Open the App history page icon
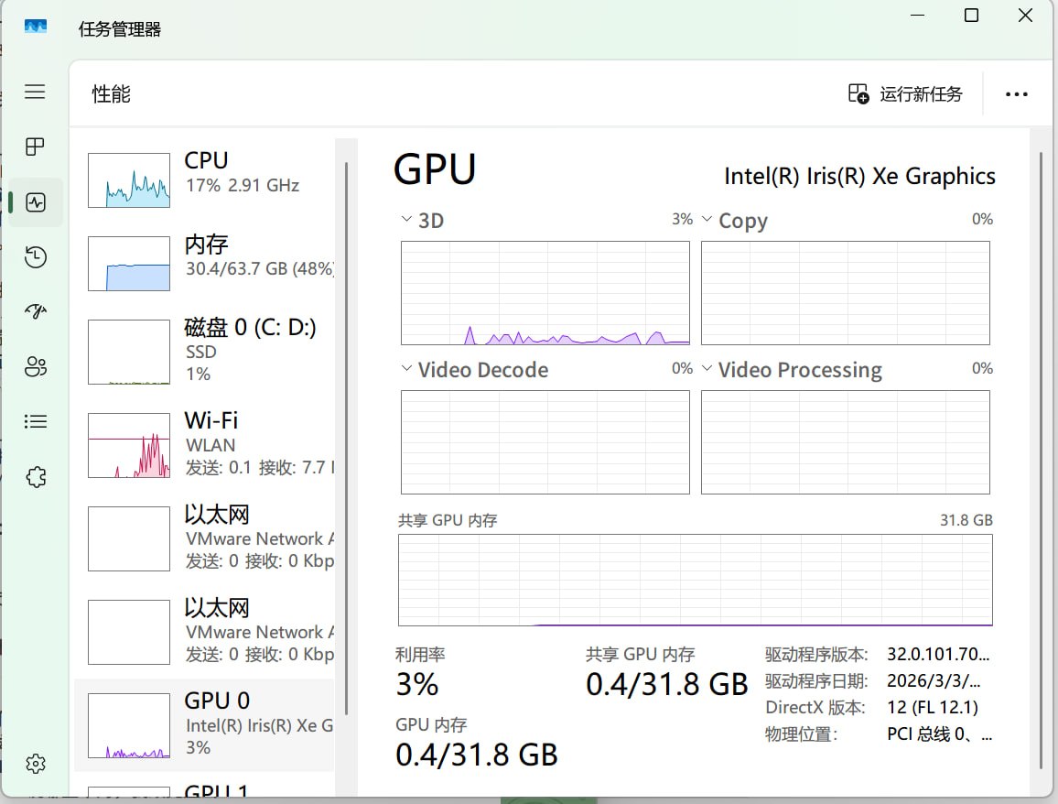Image resolution: width=1058 pixels, height=804 pixels. [35, 257]
